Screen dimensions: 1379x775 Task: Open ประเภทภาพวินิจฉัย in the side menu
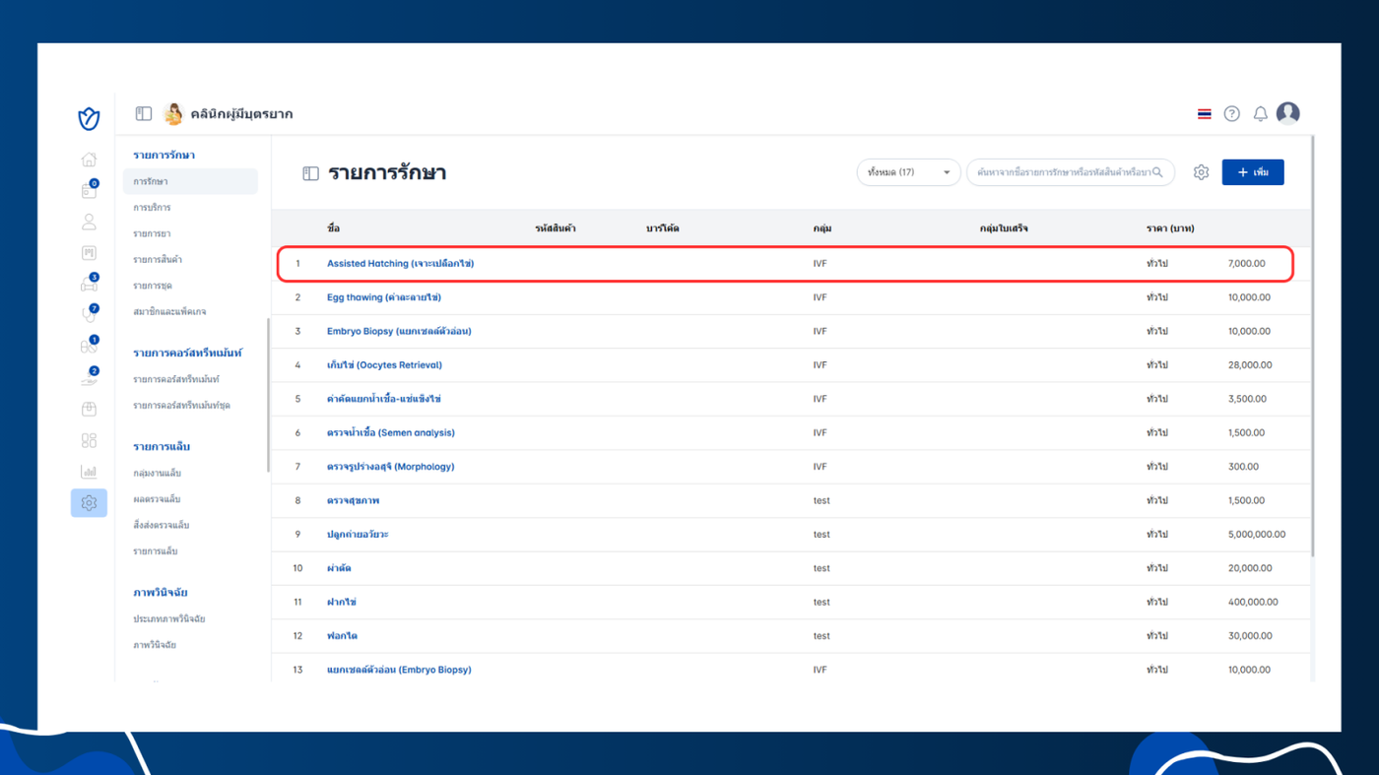coord(169,618)
